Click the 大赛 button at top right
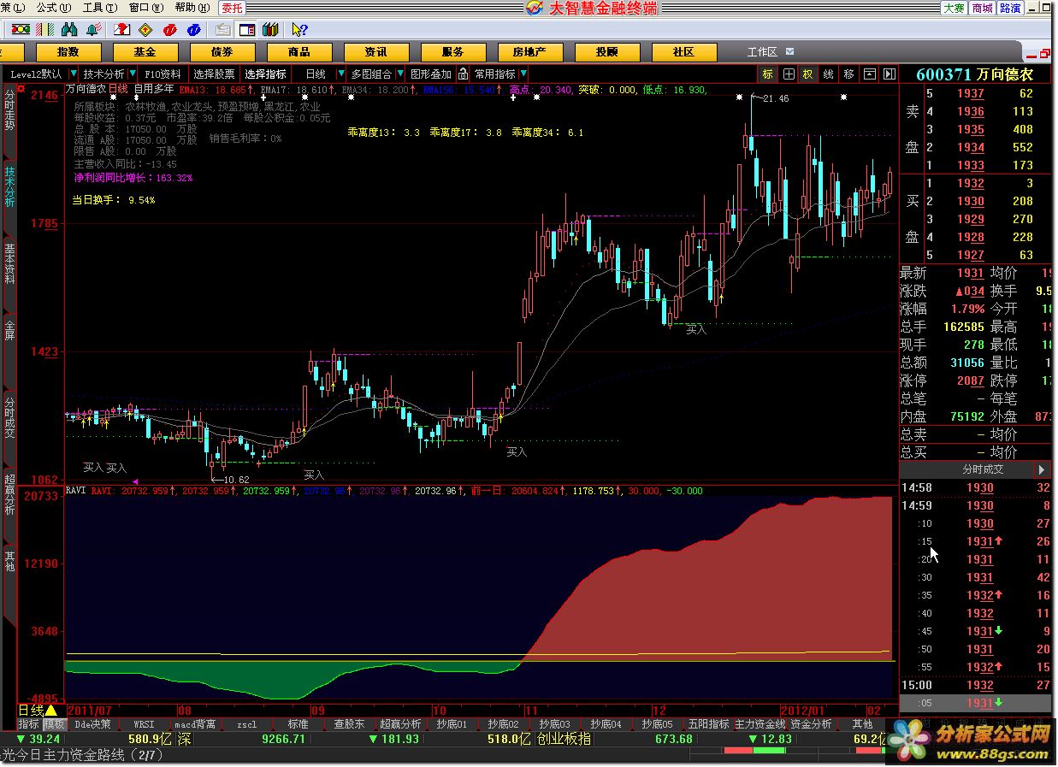This screenshot has height=767, width=1058. point(954,8)
